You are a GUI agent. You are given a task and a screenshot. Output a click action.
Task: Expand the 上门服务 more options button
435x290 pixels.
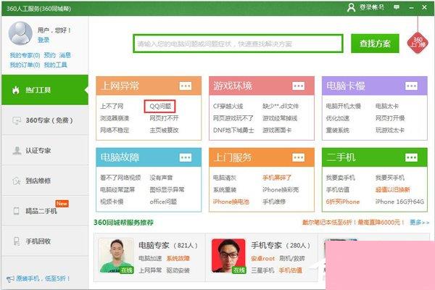(298, 157)
